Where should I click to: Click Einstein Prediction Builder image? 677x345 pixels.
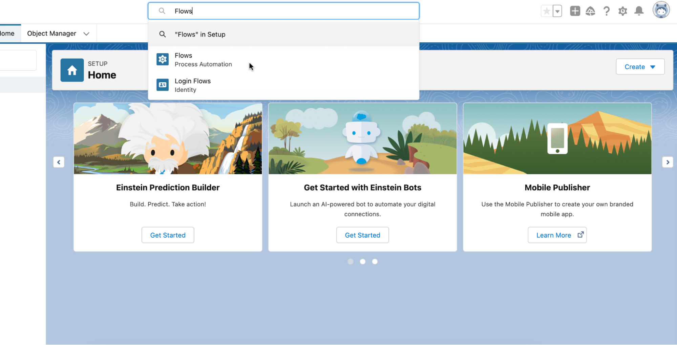point(168,139)
